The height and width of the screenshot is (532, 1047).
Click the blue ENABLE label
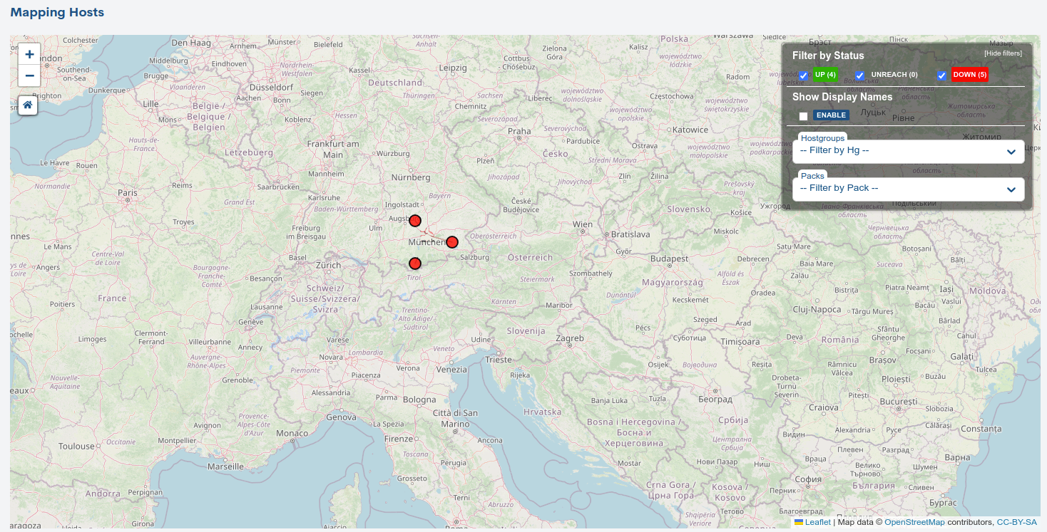tap(831, 115)
